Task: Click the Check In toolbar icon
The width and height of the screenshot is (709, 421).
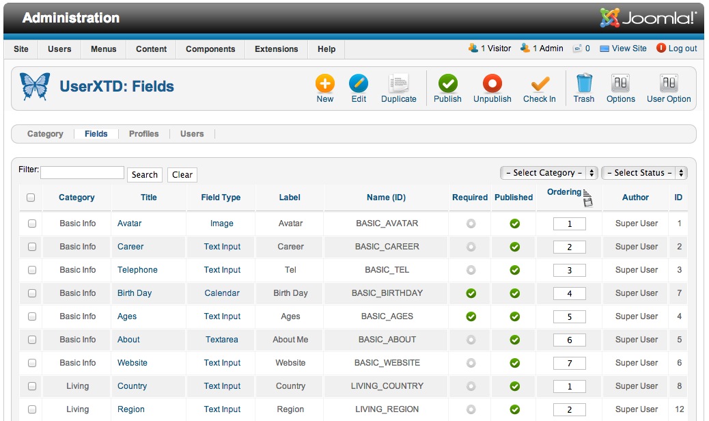Action: tap(540, 83)
